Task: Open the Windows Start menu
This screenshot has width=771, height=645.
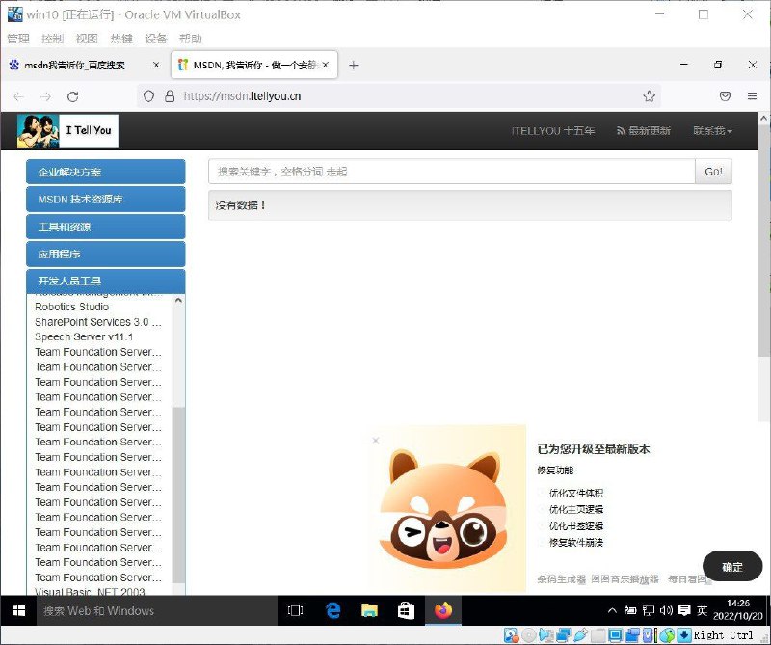Action: 18,610
